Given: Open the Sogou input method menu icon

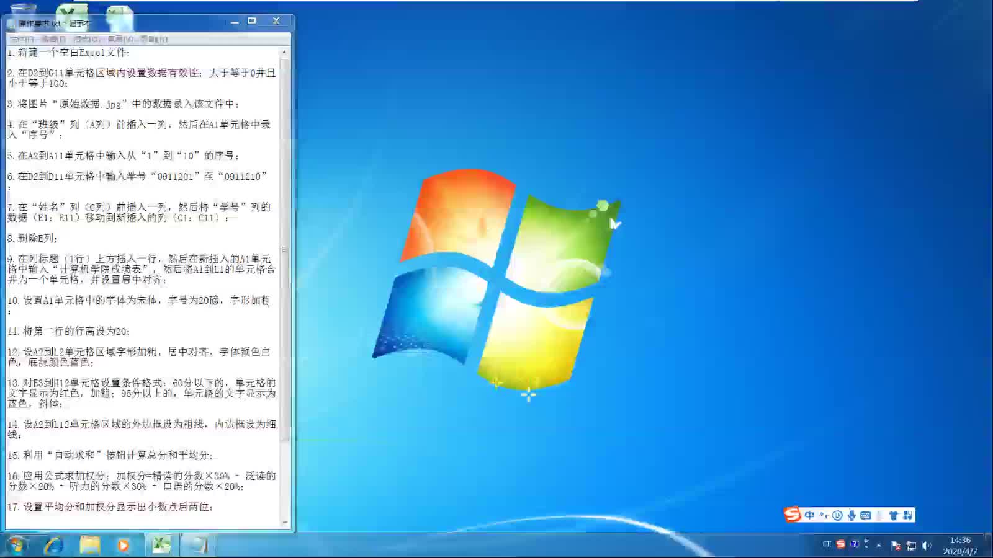Looking at the screenshot, I should 793,515.
